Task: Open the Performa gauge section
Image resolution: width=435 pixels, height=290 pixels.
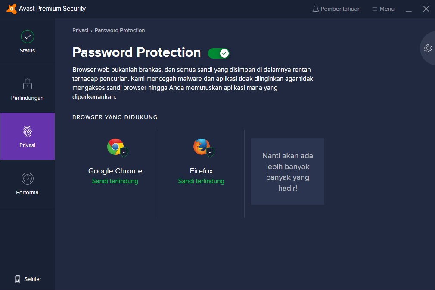Action: 28,179
